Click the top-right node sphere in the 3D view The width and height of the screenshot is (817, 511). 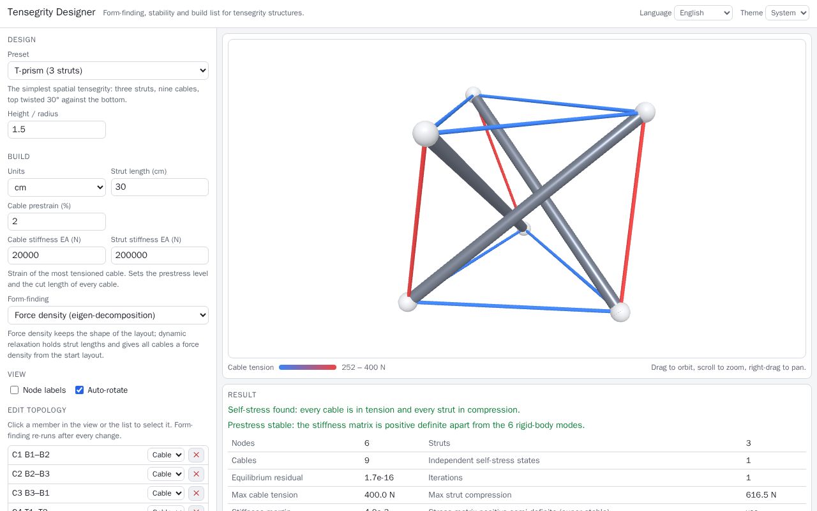tap(645, 112)
